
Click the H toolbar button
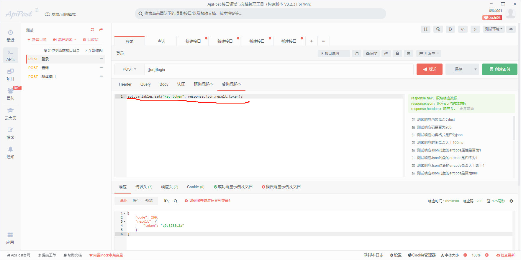(x=425, y=29)
